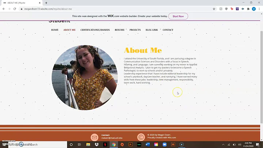Click the footer envelope mail icon
263x148 pixels.
[95, 137]
